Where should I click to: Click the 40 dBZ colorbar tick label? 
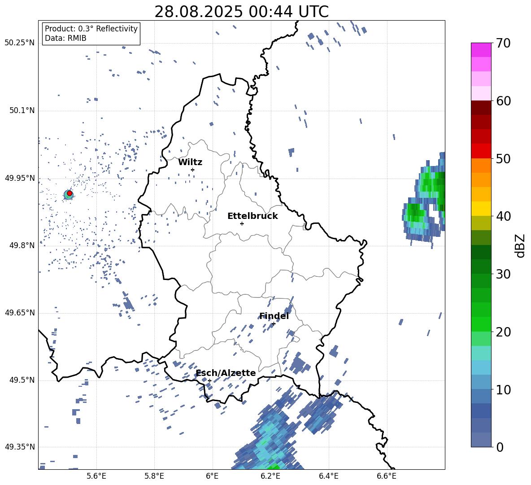click(503, 216)
